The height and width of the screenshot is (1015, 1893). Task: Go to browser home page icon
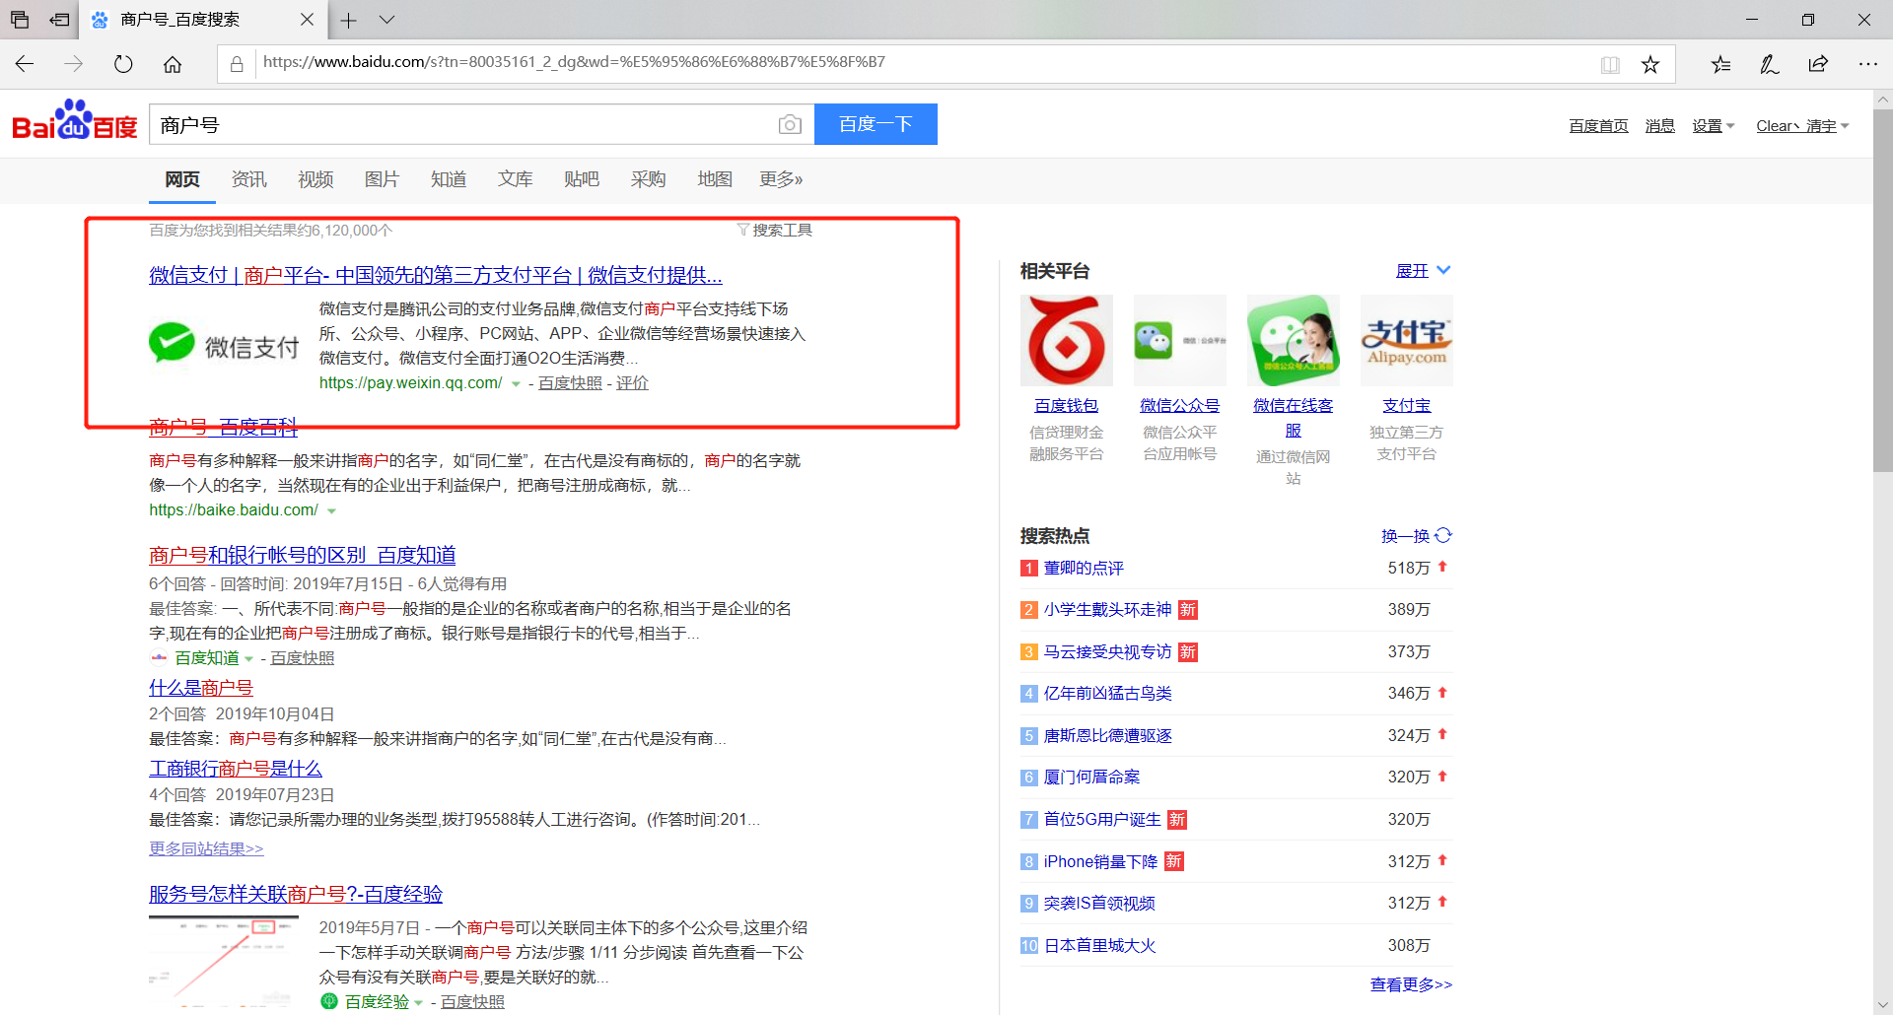click(x=173, y=64)
